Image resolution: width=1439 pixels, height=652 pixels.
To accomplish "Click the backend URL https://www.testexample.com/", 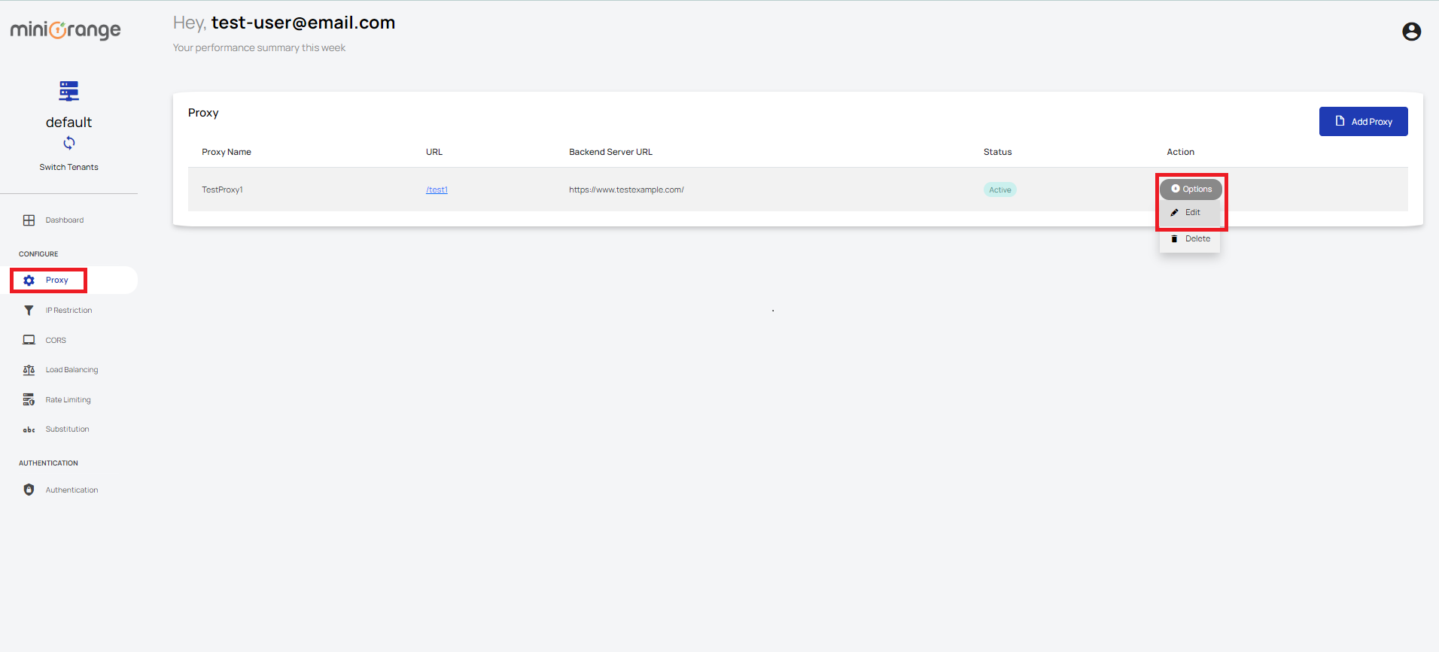I will (626, 190).
